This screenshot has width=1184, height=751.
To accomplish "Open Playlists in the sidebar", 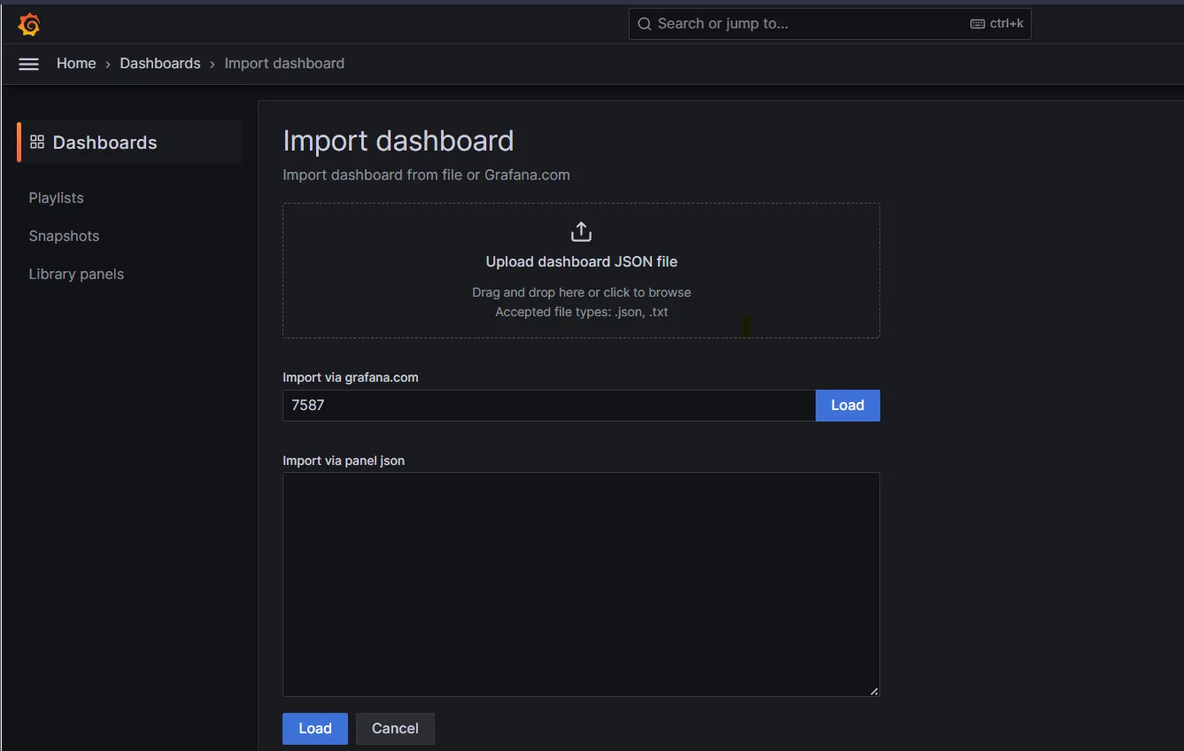I will tap(56, 197).
